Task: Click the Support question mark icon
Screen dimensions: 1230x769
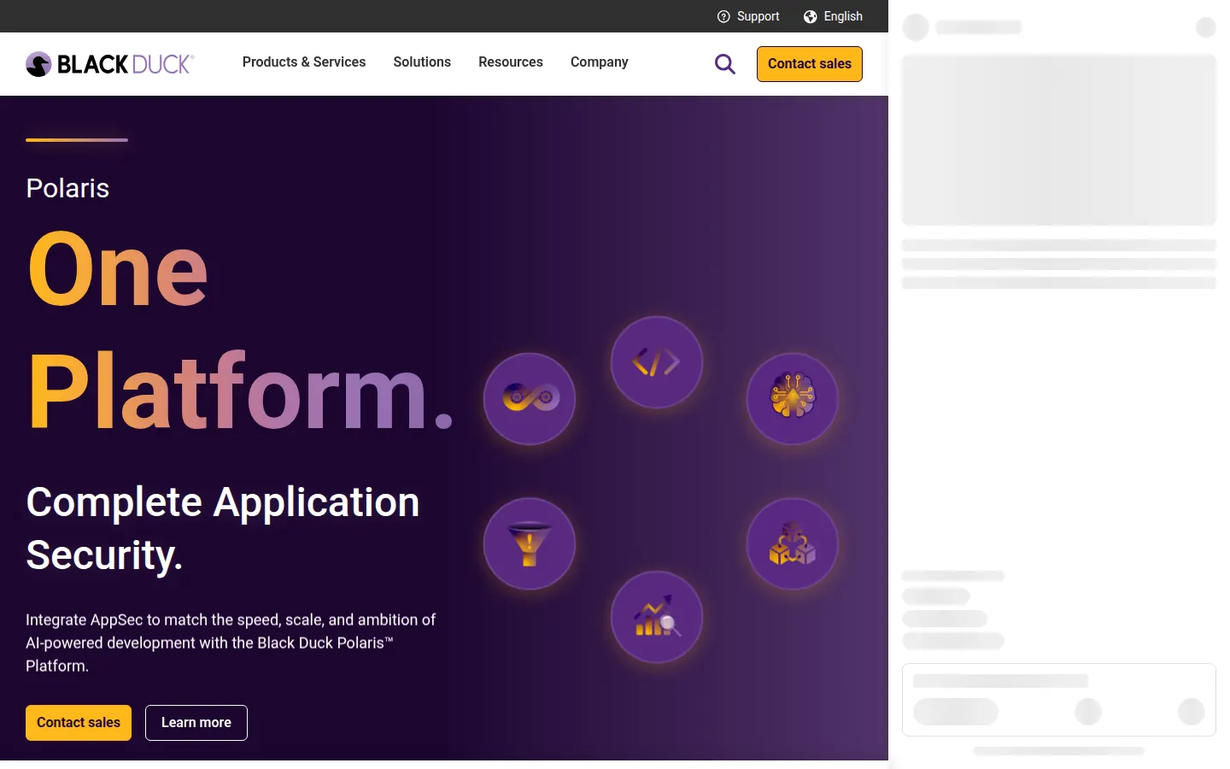Action: click(x=723, y=16)
